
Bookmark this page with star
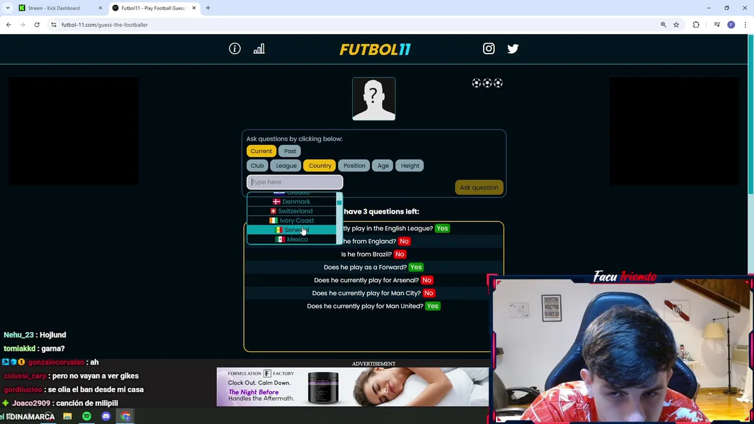pyautogui.click(x=676, y=25)
